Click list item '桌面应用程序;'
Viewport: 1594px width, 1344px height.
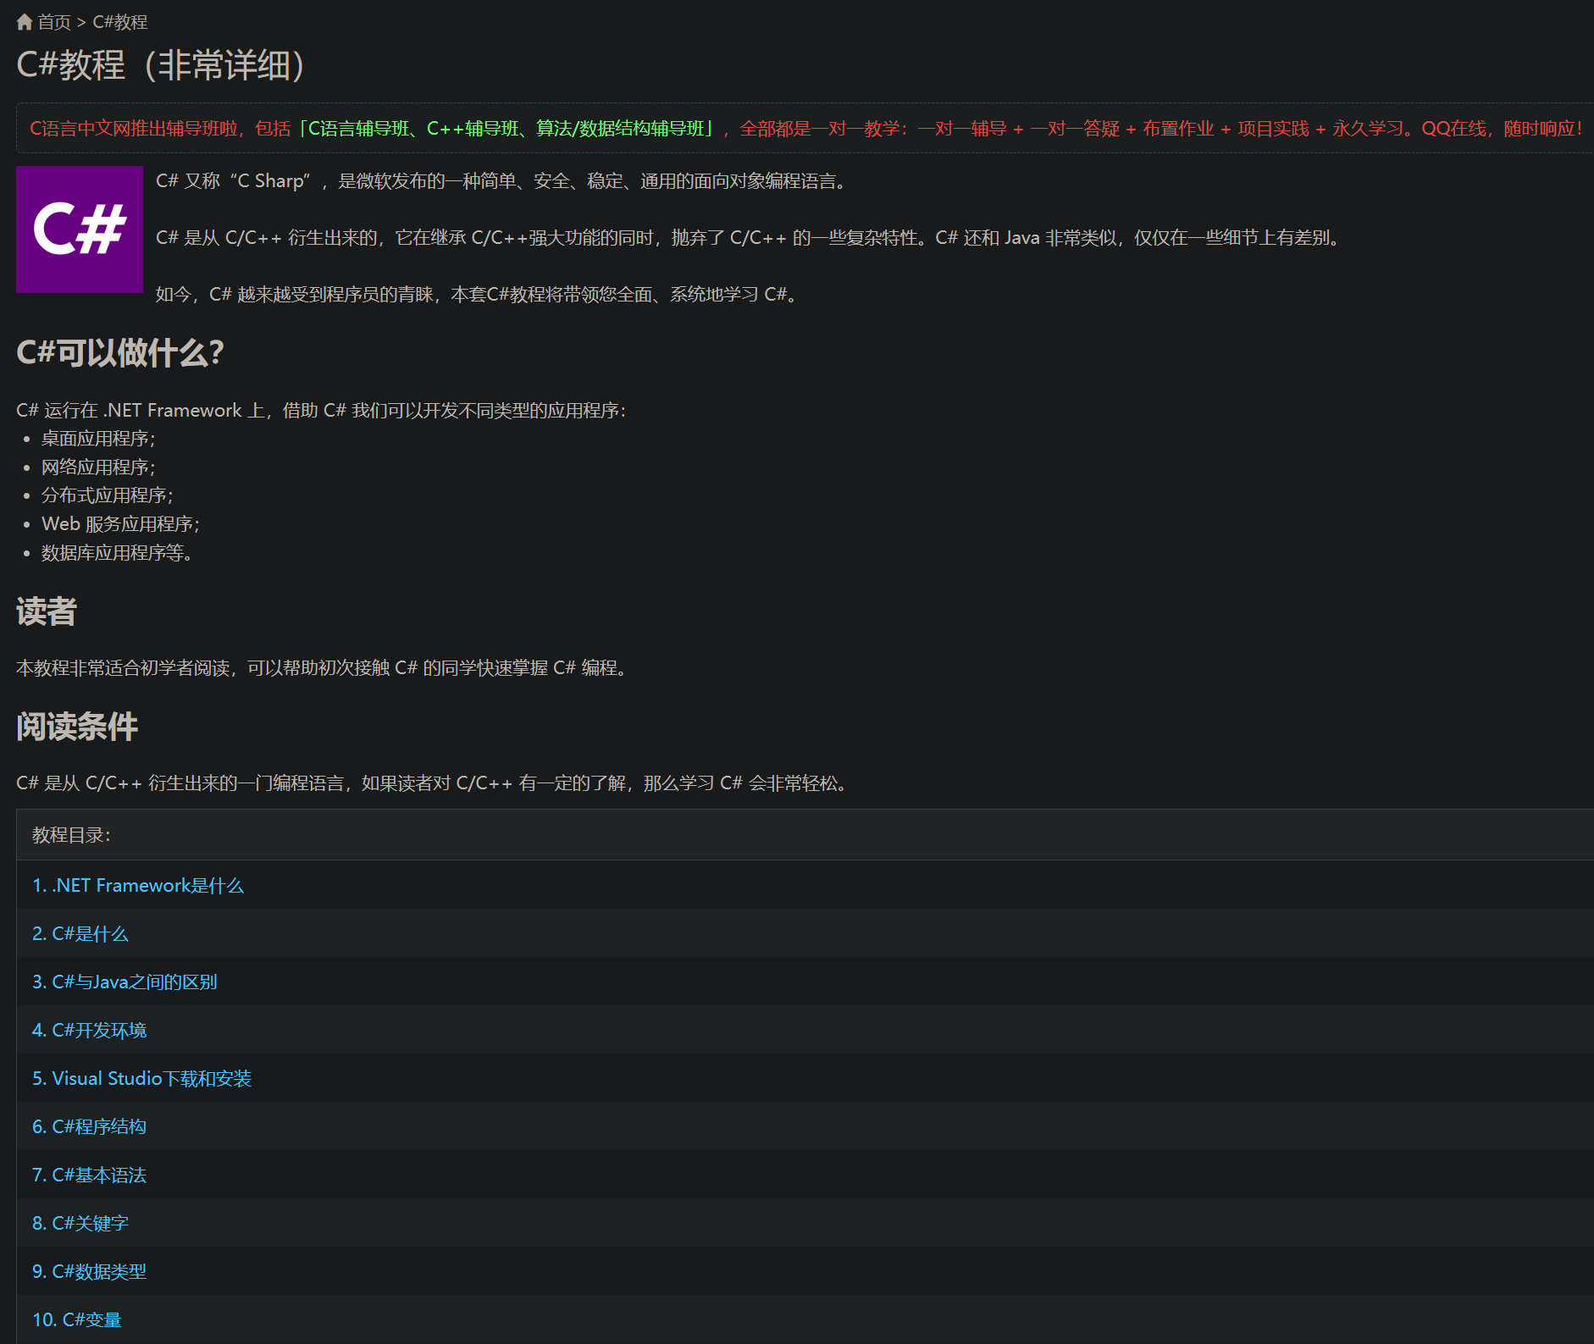click(98, 439)
